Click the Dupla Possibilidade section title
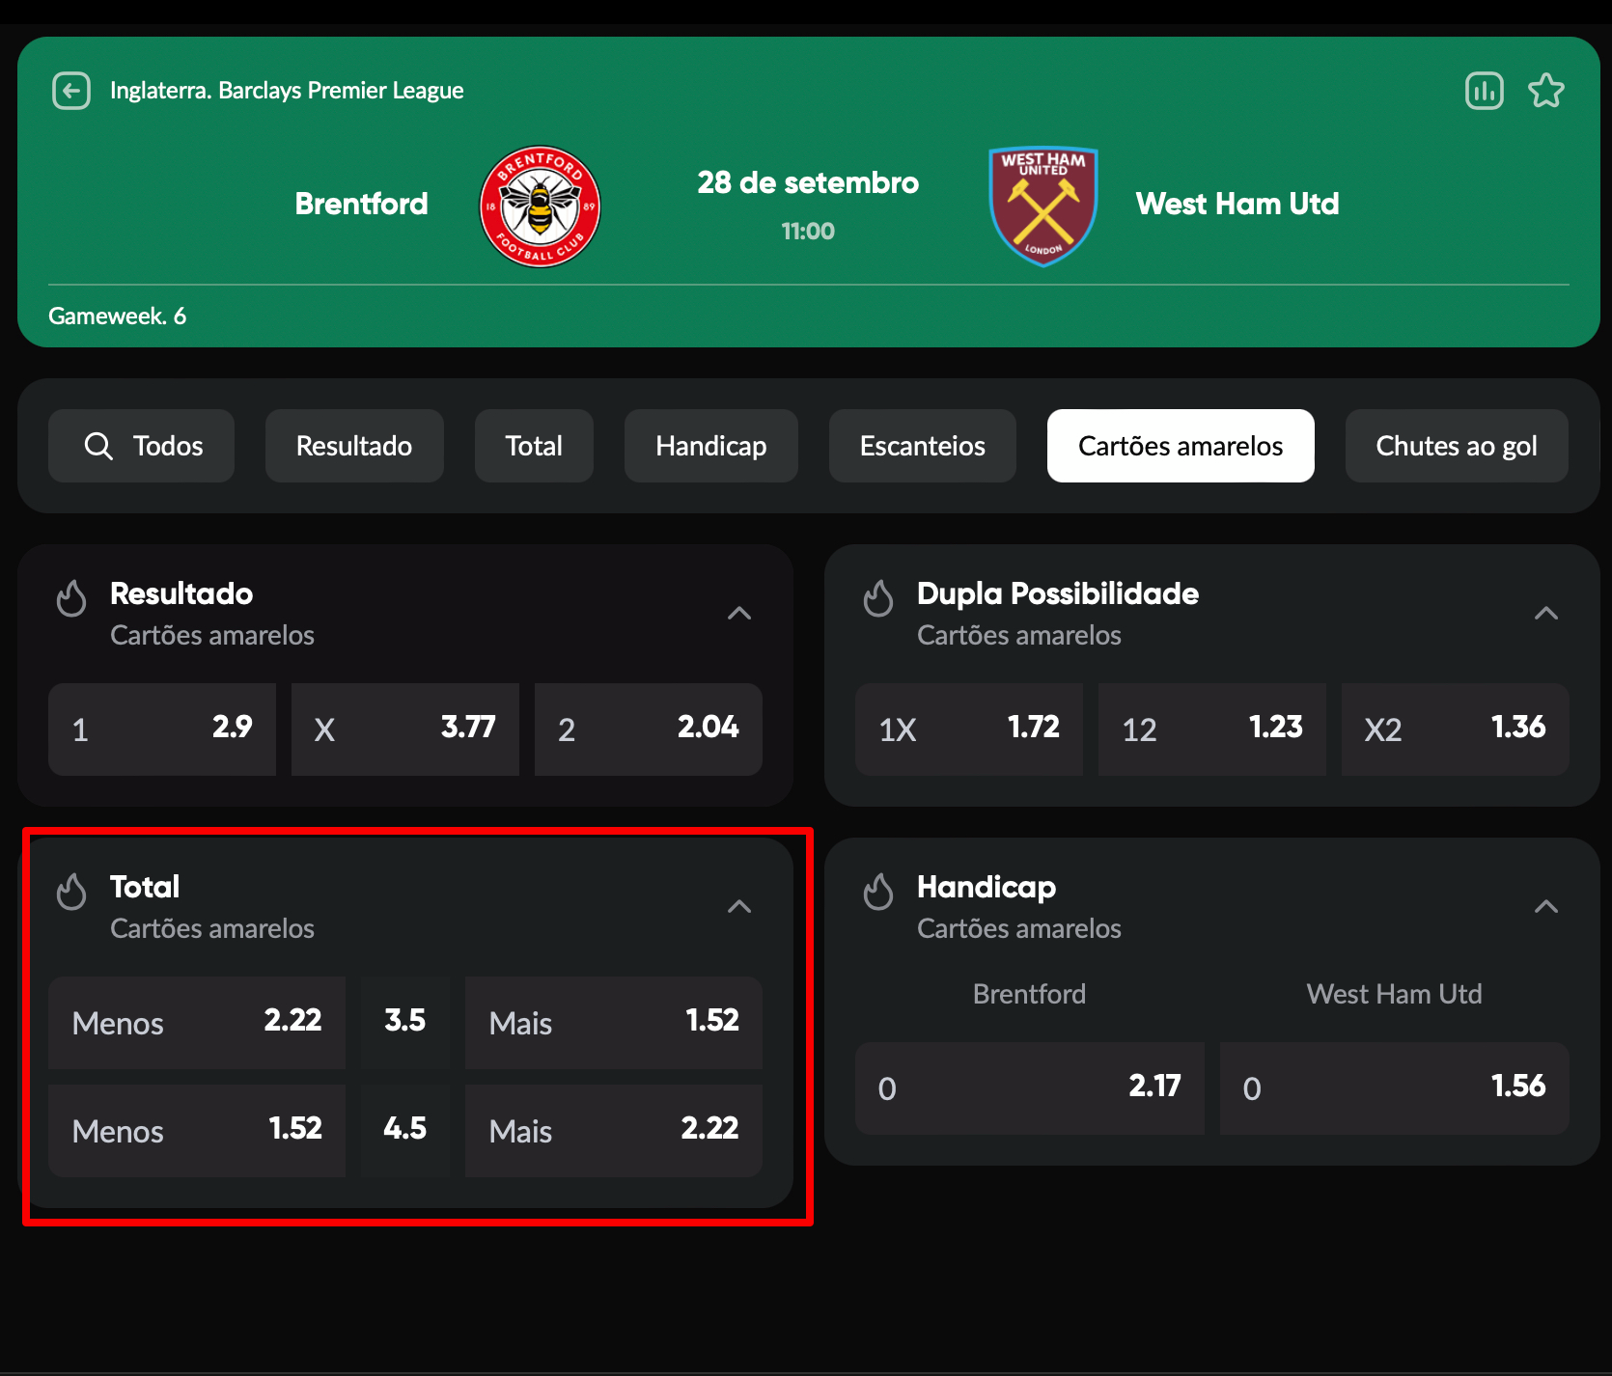Viewport: 1612px width, 1376px height. point(1058,593)
